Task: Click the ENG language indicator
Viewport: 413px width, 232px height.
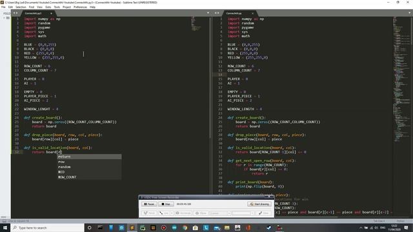Action: tap(383, 227)
